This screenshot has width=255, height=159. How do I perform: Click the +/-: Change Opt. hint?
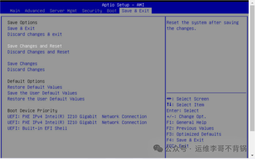186,116
